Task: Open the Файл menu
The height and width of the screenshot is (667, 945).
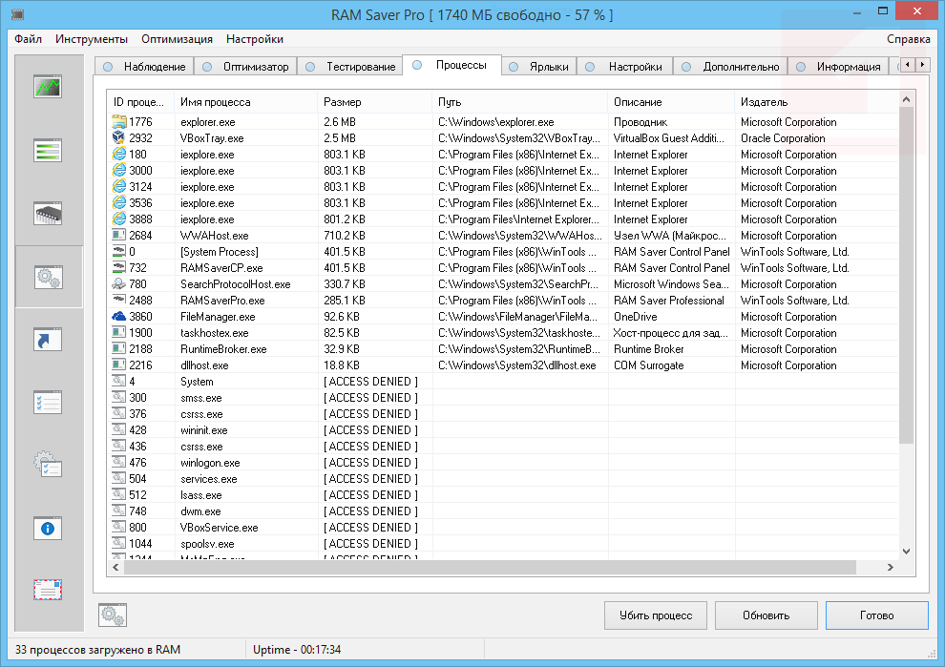Action: 29,39
